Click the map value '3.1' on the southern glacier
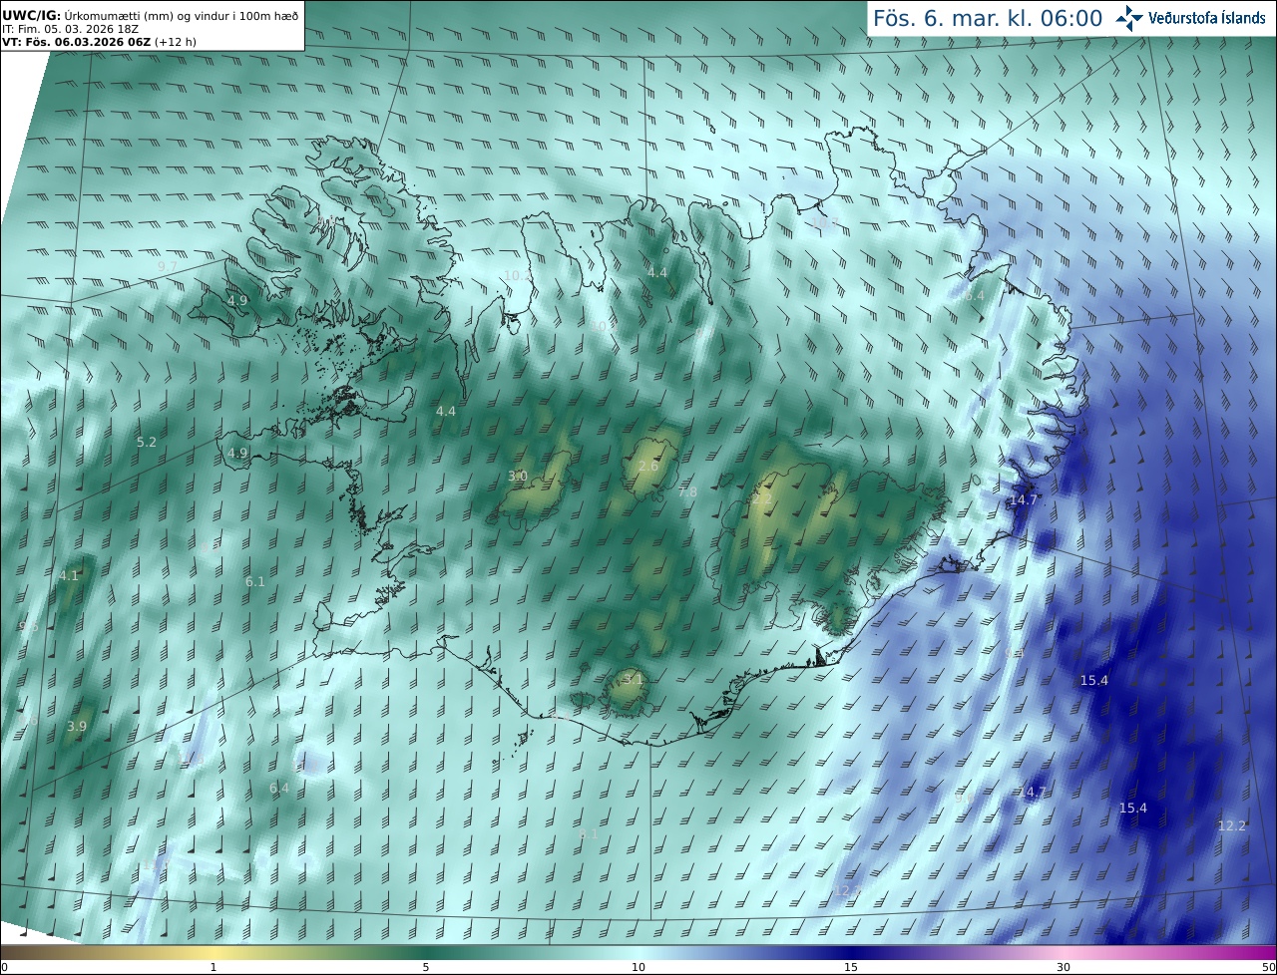Viewport: 1277px width, 975px height. pos(634,679)
